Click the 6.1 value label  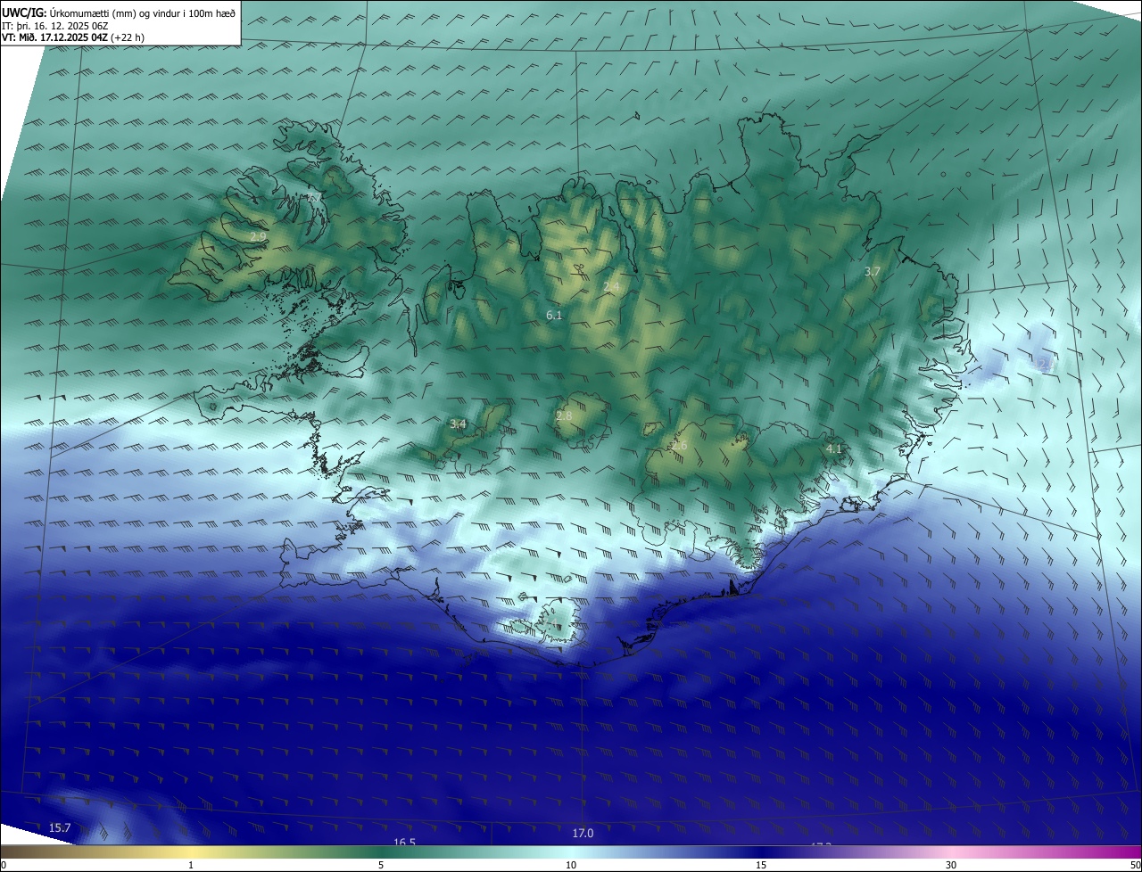tap(554, 315)
